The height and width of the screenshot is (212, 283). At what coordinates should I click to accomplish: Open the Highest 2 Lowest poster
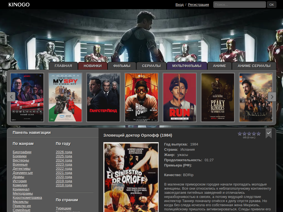coord(141,97)
